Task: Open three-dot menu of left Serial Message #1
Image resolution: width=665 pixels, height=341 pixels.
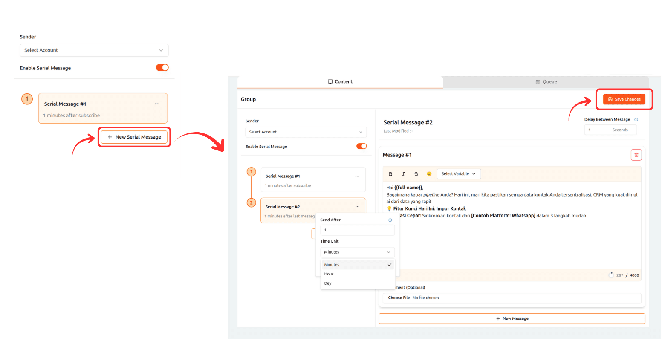Action: coord(157,104)
